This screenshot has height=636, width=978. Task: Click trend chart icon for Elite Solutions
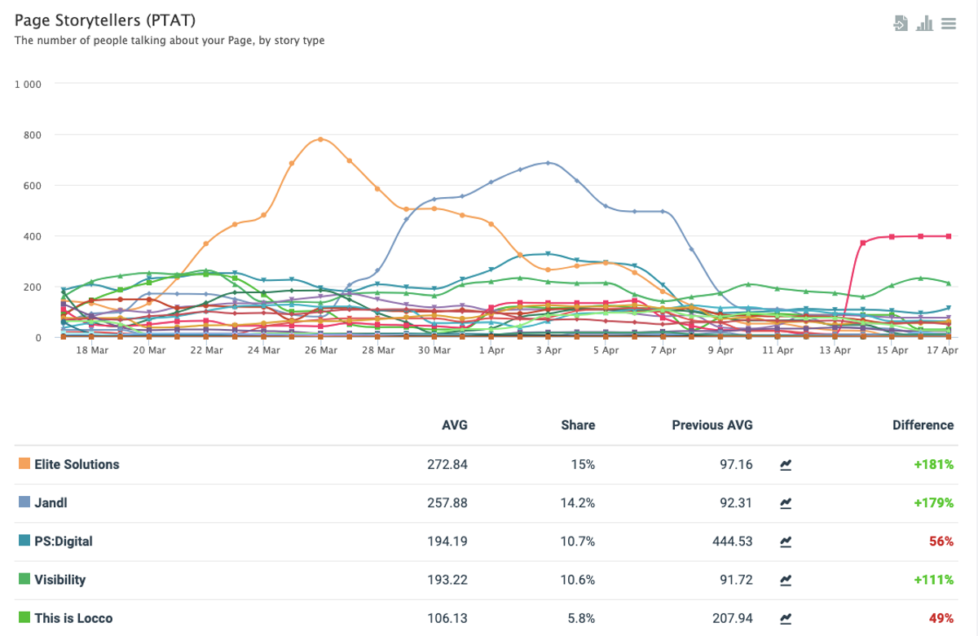(x=786, y=465)
